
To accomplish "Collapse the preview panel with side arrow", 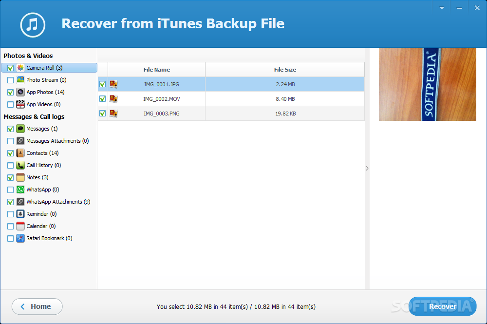I will pyautogui.click(x=367, y=169).
